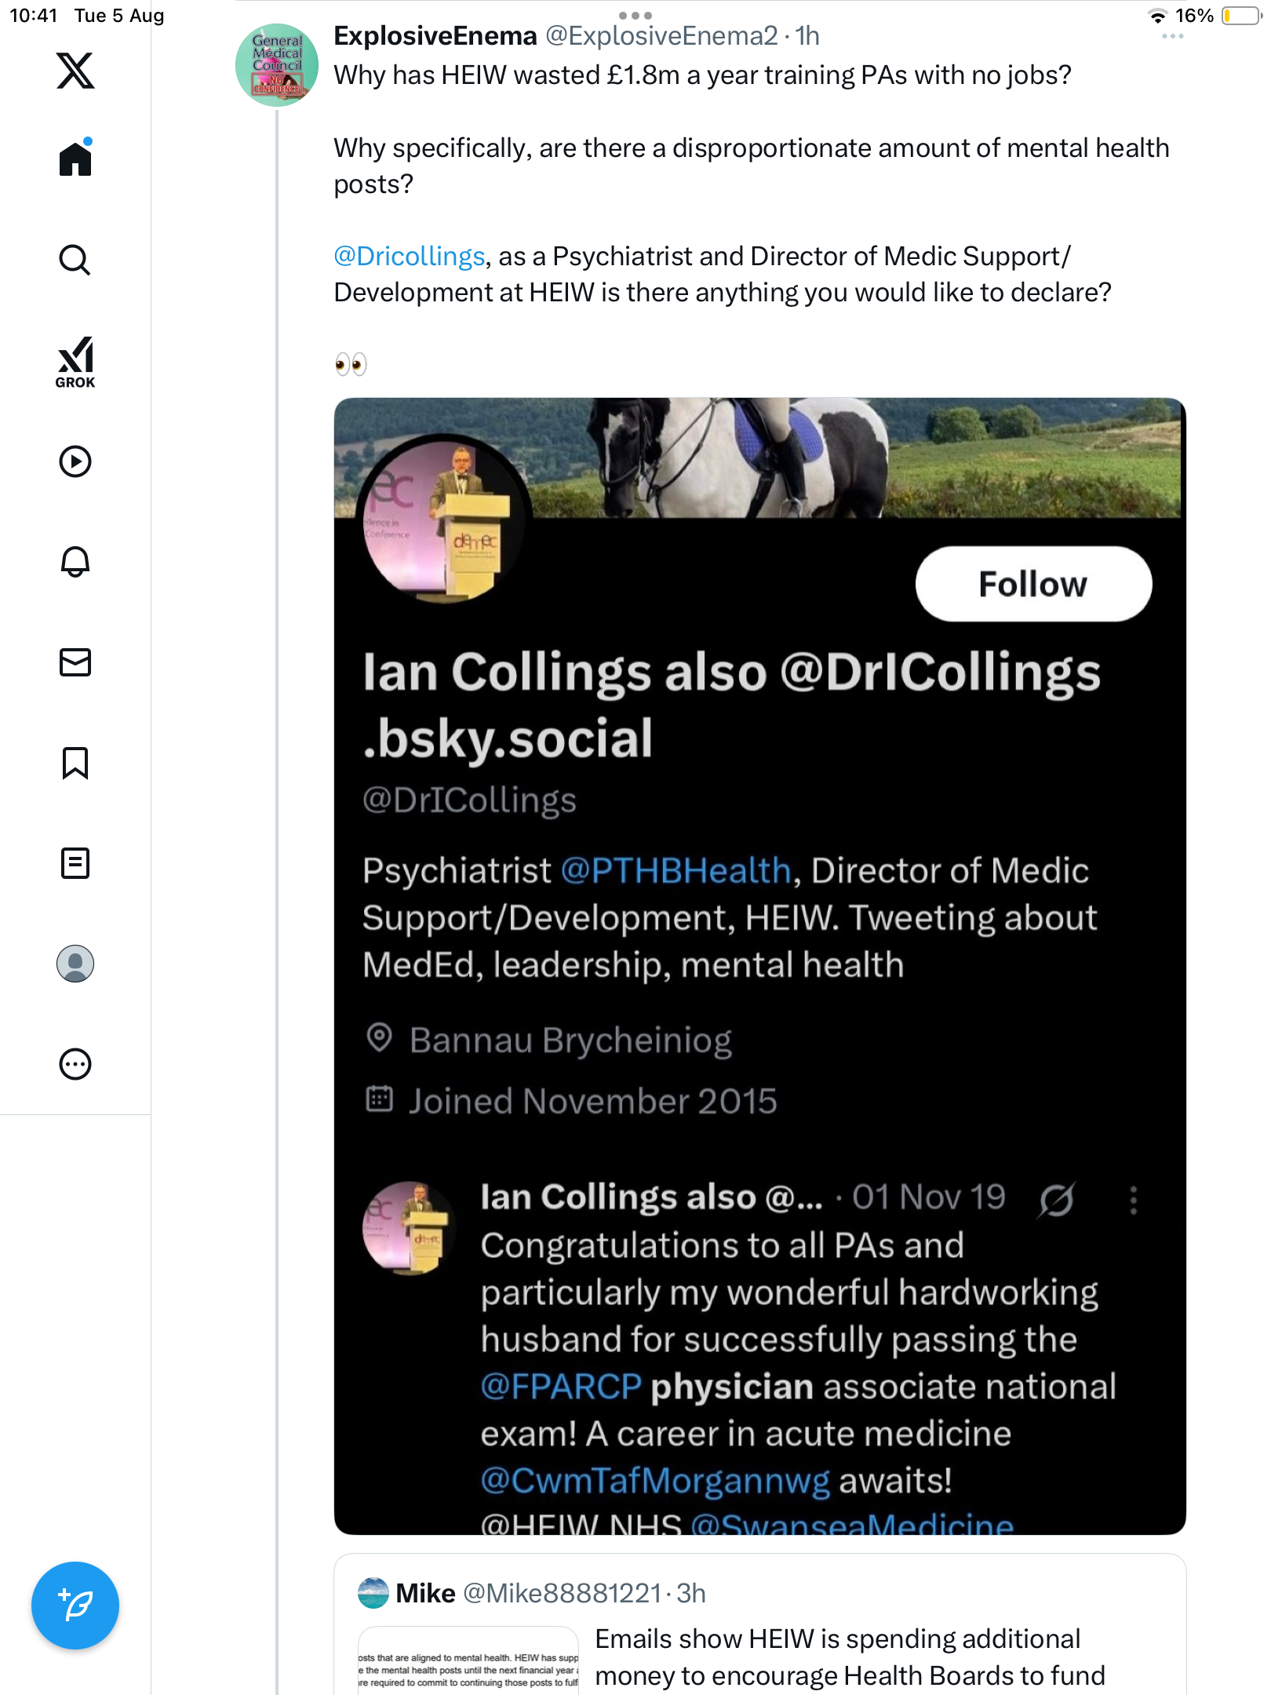The height and width of the screenshot is (1695, 1271).
Task: Open the Search page
Action: coord(75,260)
